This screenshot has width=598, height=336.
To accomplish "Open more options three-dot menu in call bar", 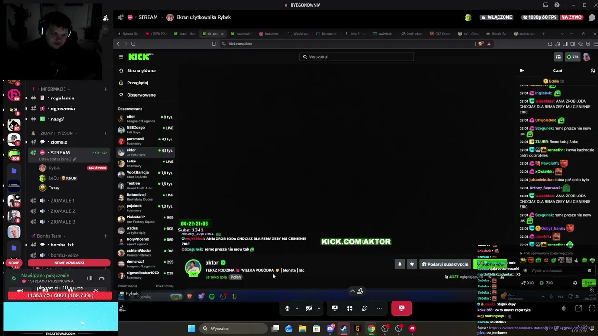I will click(x=379, y=308).
